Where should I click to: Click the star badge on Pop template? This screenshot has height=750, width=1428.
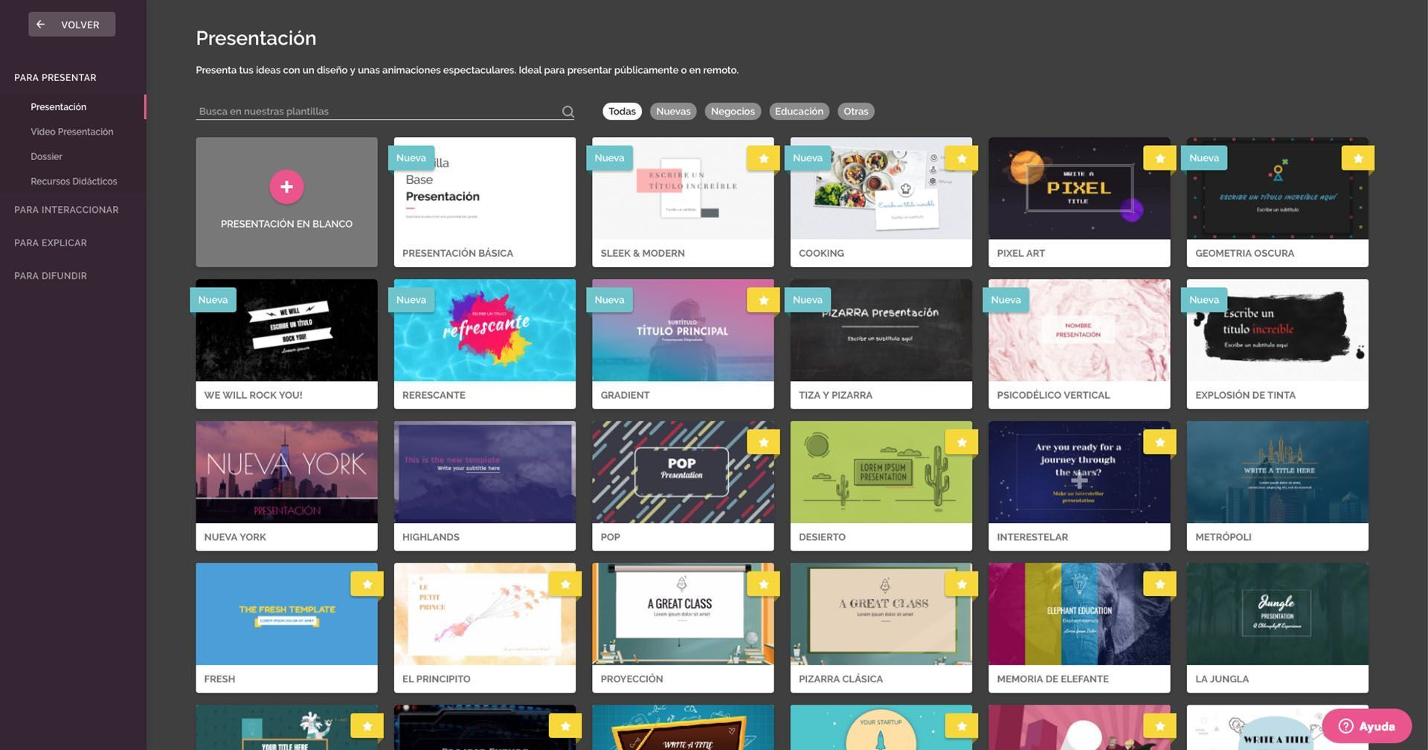(x=763, y=443)
